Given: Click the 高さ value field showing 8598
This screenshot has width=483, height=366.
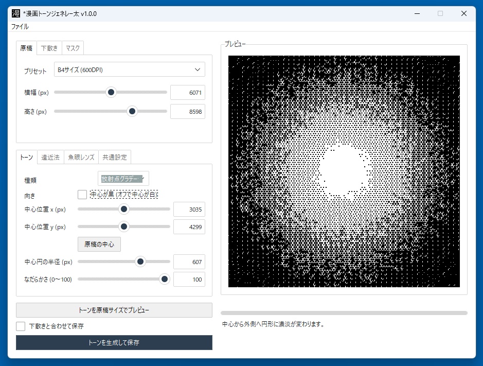Looking at the screenshot, I should [x=188, y=112].
